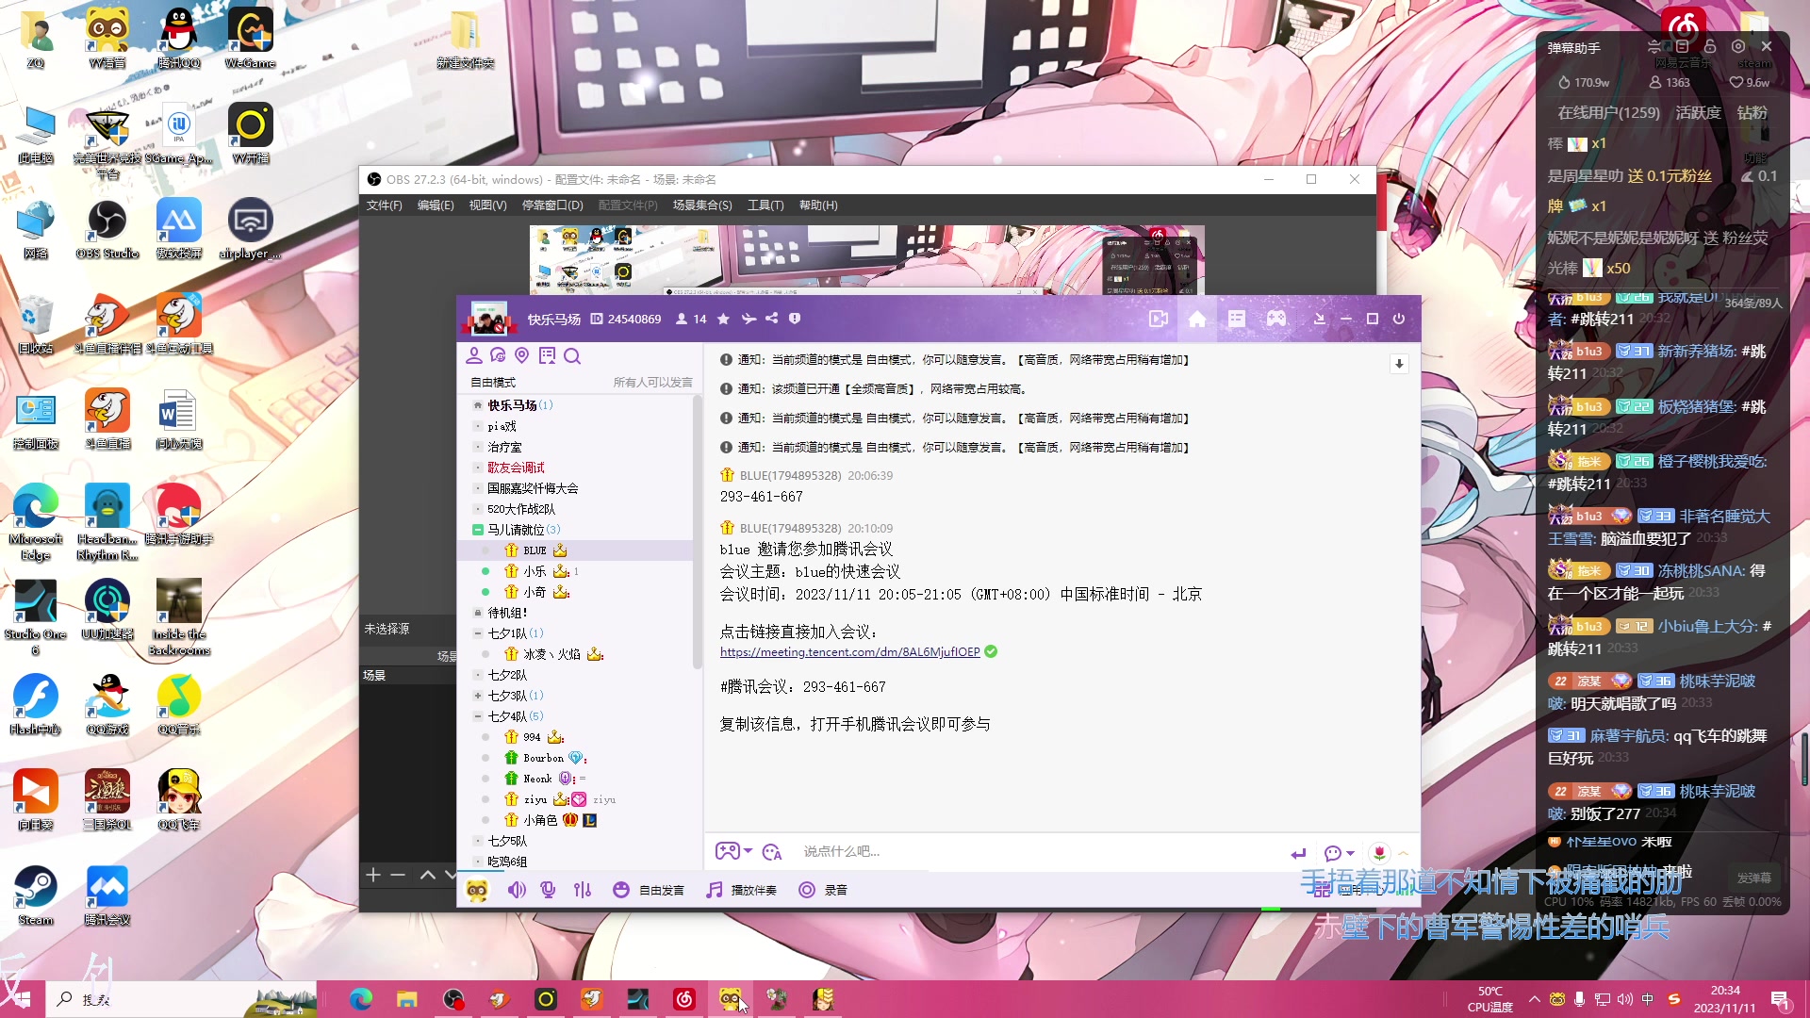
Task: Click the 录音 record label button
Action: [x=836, y=890]
